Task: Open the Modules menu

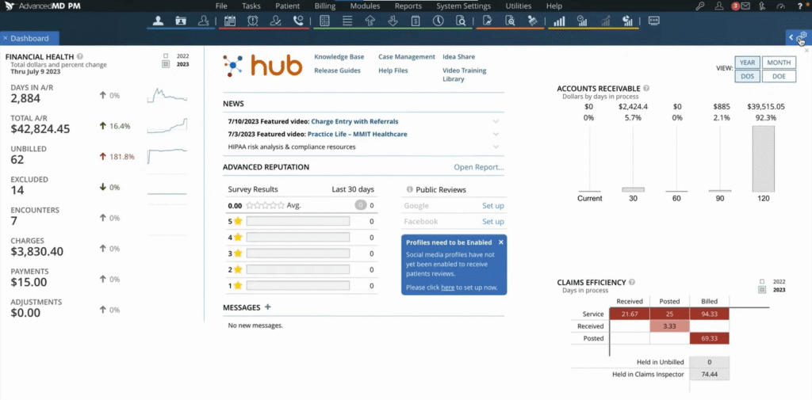Action: [x=365, y=6]
